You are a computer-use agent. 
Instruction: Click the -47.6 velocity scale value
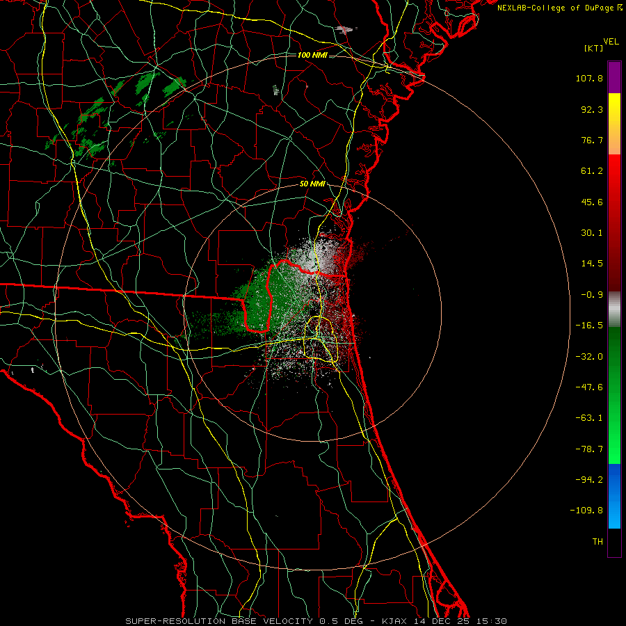(589, 387)
